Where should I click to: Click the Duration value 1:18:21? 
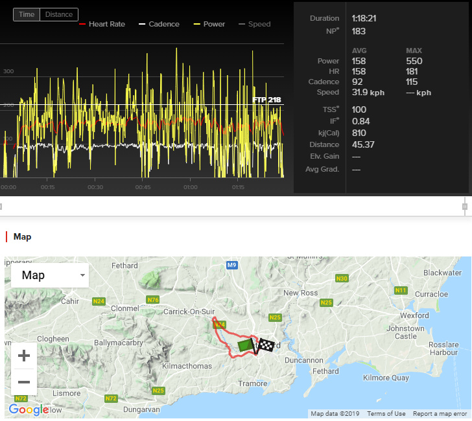click(x=364, y=18)
